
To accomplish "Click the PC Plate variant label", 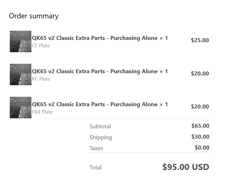I will [x=41, y=79].
